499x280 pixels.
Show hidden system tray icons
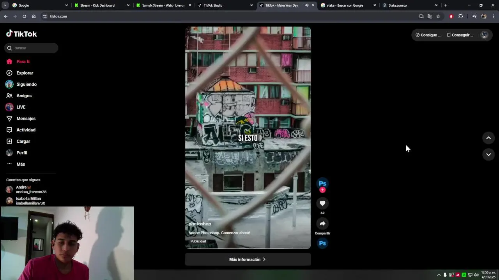coord(439,275)
